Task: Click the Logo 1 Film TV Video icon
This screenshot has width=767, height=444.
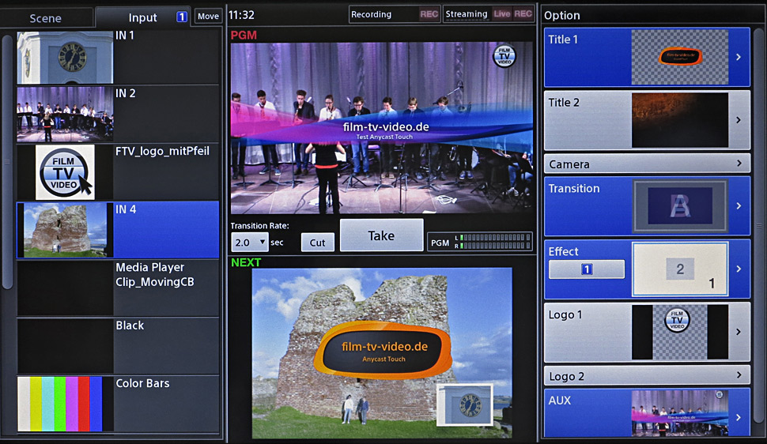Action: [679, 332]
